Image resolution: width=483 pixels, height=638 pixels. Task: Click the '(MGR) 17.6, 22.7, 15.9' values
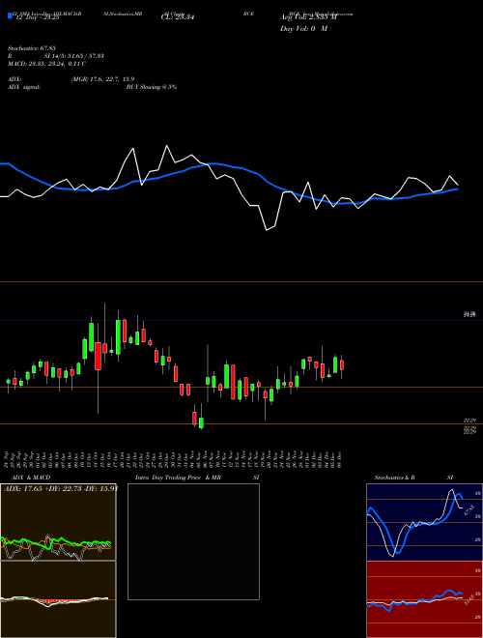coord(102,79)
